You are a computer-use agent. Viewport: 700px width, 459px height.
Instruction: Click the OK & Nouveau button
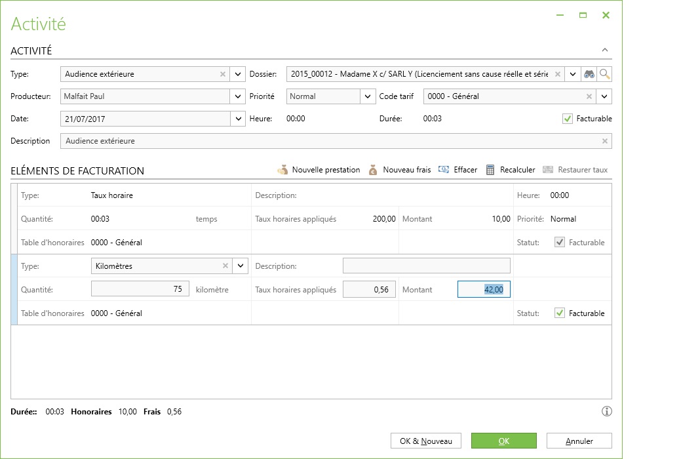tap(425, 441)
